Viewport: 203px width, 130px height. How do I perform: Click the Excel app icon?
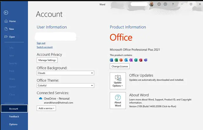pyautogui.click(x=116, y=60)
